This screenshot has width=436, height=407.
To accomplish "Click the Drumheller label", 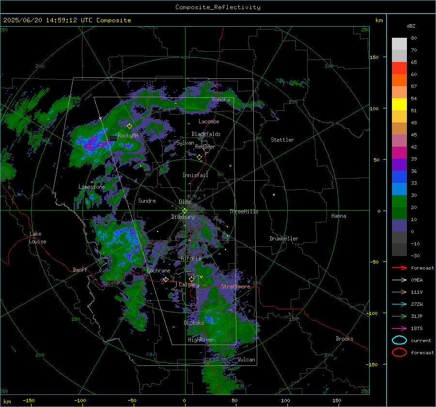I will (x=284, y=239).
